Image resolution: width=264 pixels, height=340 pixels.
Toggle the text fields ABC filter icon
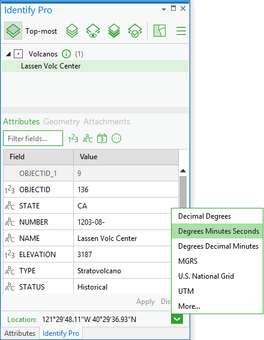click(88, 139)
